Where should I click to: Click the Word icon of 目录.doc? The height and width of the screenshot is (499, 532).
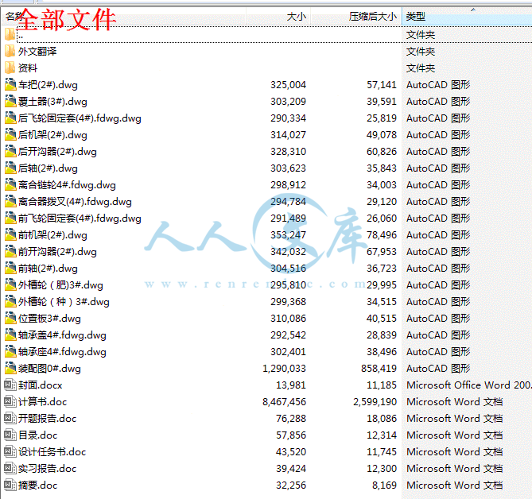point(10,435)
